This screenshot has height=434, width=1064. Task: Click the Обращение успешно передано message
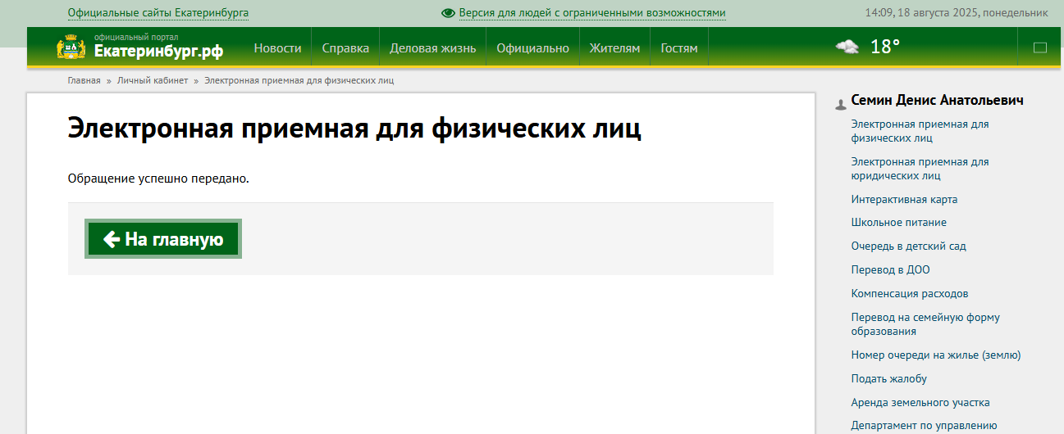(x=158, y=178)
